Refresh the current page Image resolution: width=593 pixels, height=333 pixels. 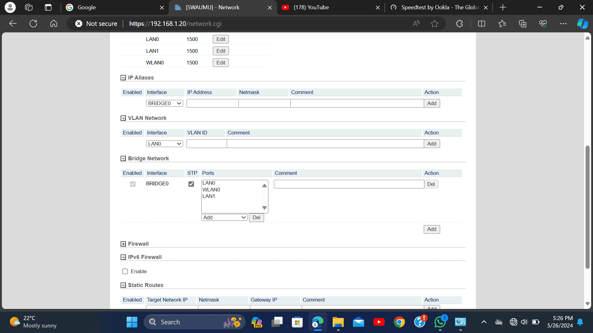[33, 24]
